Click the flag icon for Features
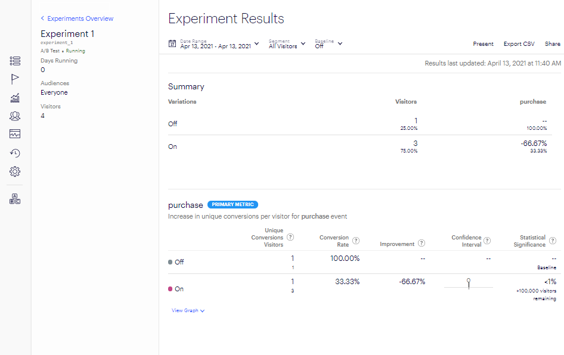 tap(15, 79)
